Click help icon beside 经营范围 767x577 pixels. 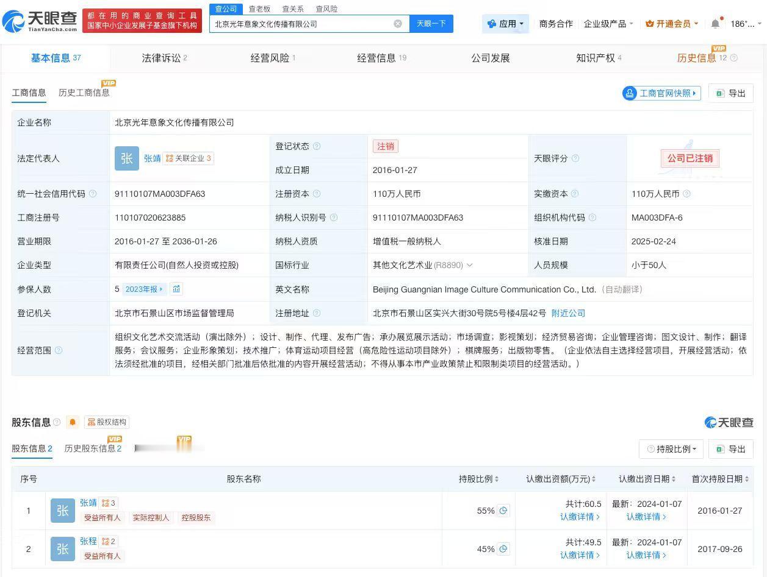click(59, 350)
